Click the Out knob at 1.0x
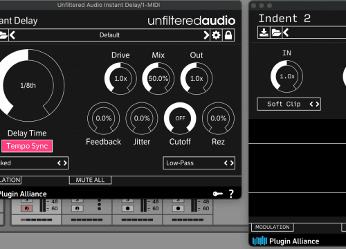This screenshot has height=249, width=346. (197, 78)
